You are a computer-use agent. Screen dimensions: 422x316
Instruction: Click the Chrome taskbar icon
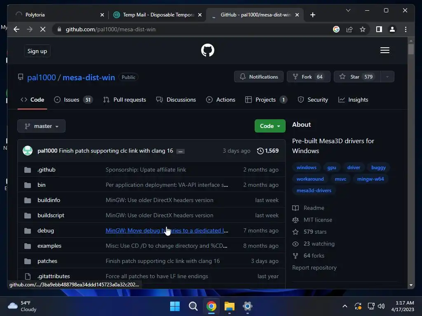tap(211, 306)
